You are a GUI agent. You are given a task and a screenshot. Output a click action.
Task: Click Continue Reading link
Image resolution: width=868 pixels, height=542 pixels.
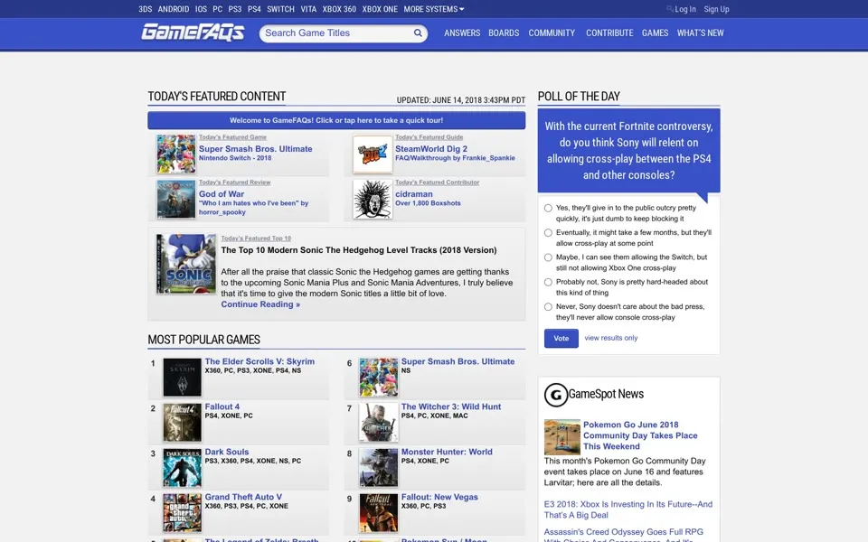(260, 304)
